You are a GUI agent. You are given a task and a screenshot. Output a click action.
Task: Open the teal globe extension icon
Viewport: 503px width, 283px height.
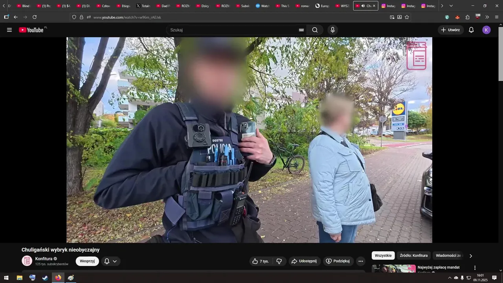(x=447, y=17)
